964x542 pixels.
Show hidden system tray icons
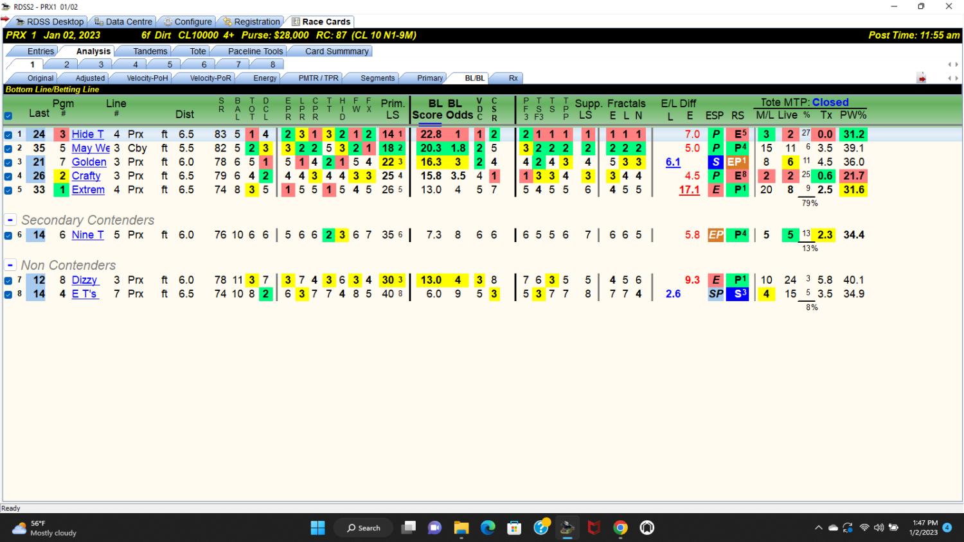coord(818,528)
